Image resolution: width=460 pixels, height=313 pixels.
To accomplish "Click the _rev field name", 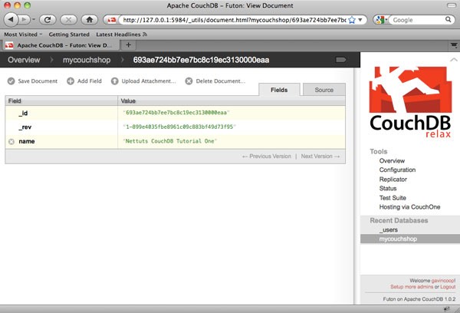I will coord(25,127).
